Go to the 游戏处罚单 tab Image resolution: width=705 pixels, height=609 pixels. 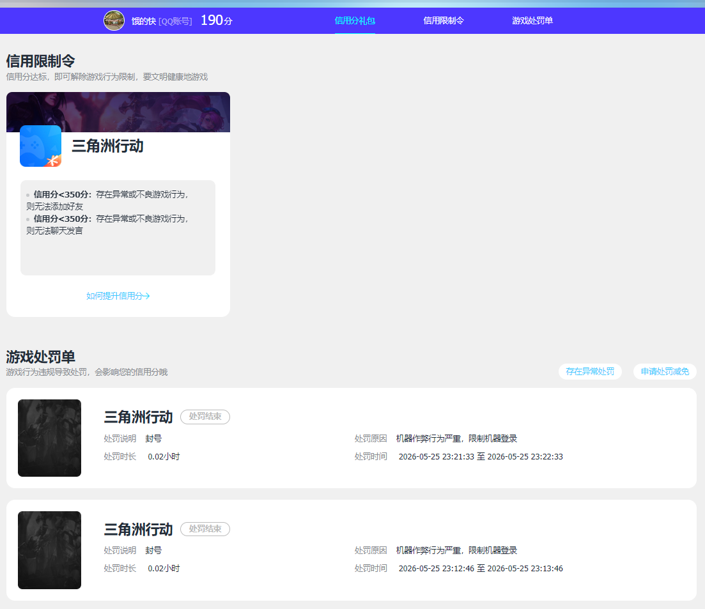[x=532, y=20]
